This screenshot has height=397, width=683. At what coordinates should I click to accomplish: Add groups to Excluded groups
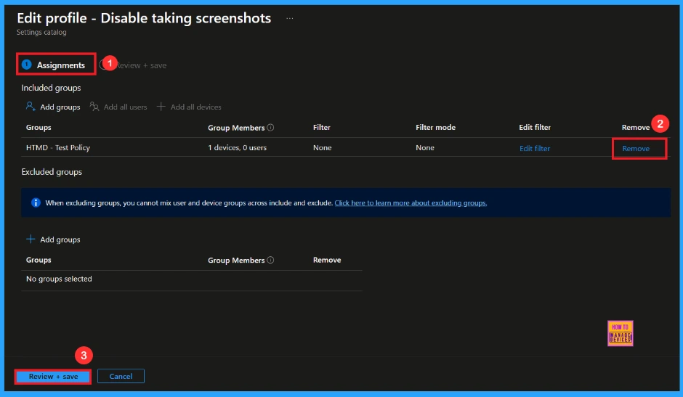[53, 240]
